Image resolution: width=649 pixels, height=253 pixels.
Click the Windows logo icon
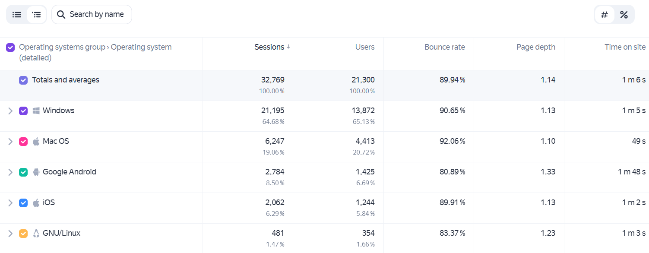[36, 111]
